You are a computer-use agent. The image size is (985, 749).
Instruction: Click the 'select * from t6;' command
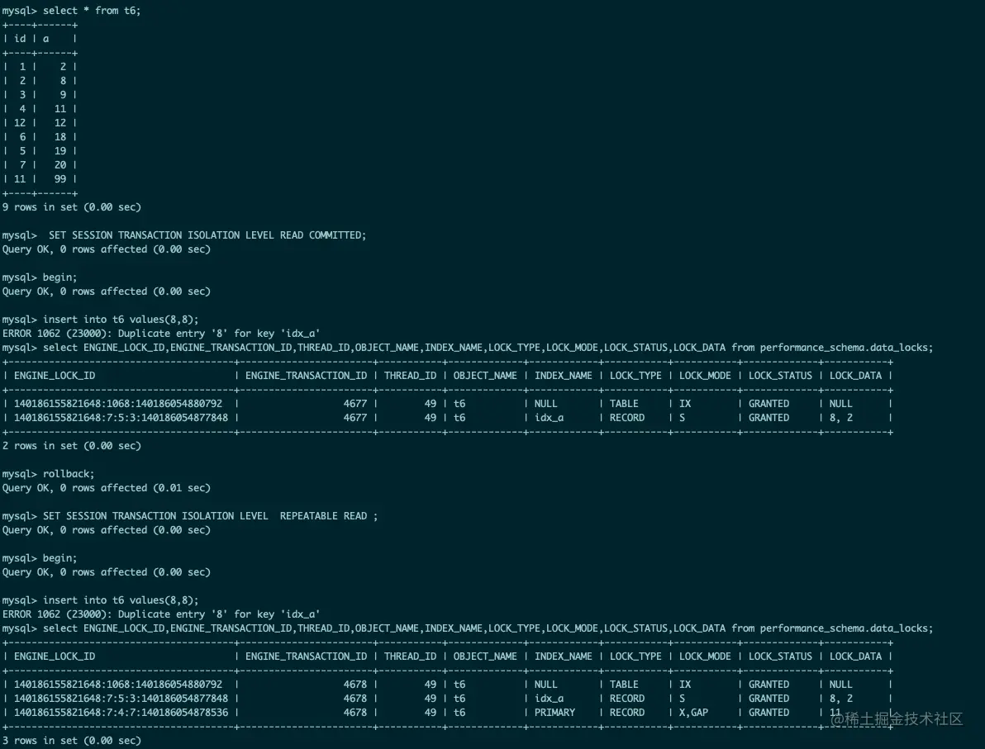click(92, 11)
